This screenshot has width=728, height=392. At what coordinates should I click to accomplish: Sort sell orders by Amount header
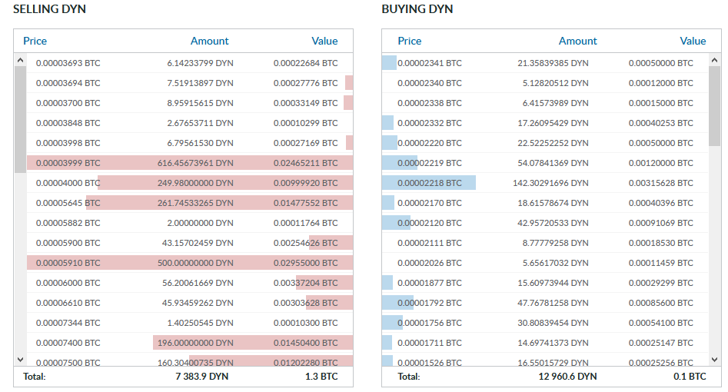209,41
